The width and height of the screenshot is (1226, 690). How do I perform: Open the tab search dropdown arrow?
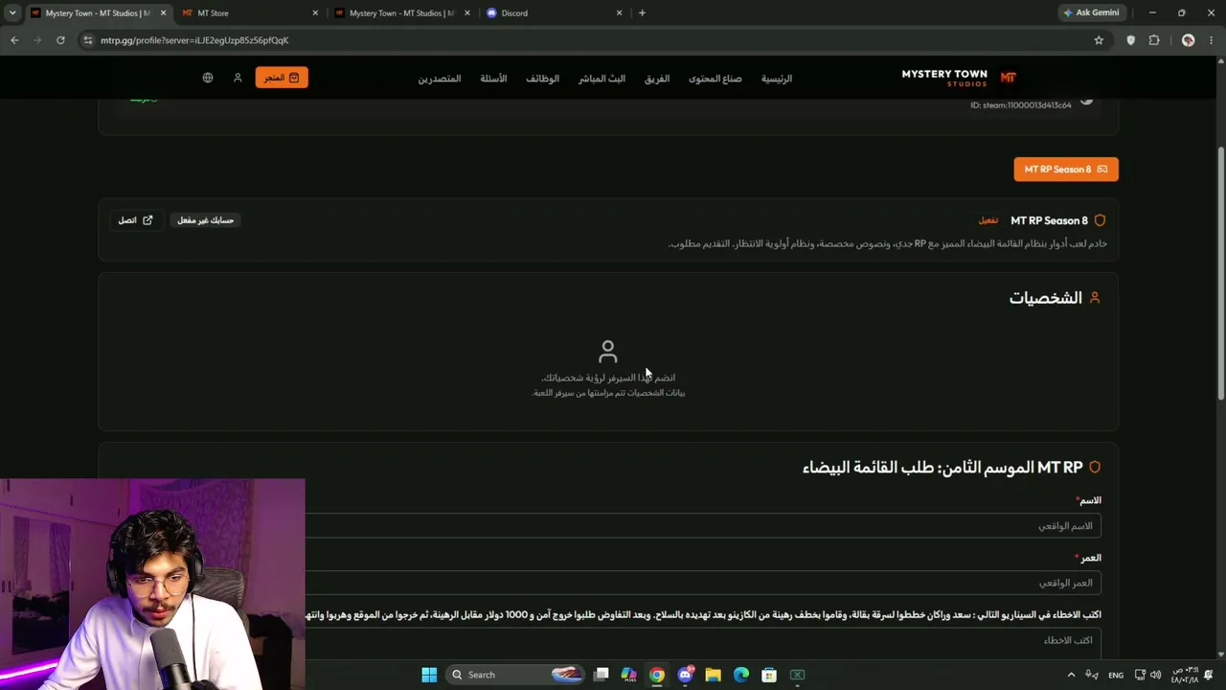click(12, 13)
